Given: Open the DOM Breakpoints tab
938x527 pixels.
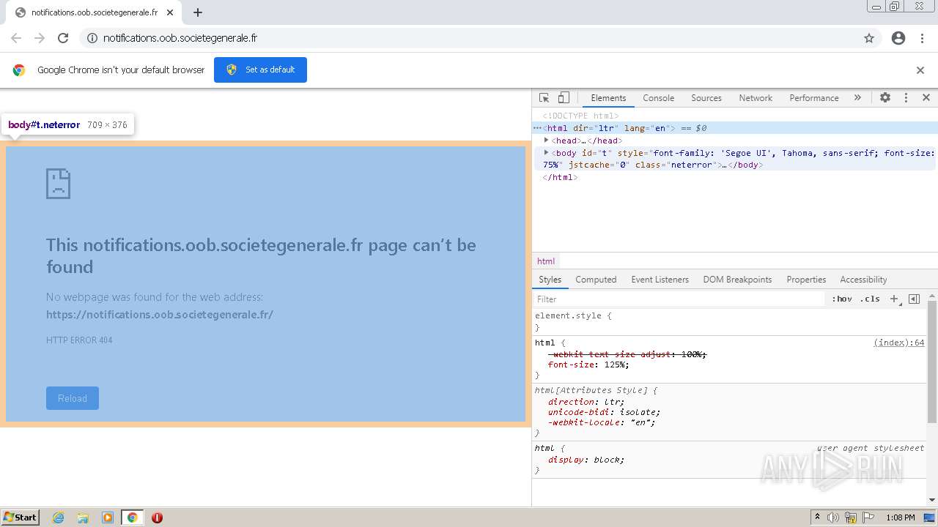Looking at the screenshot, I should (737, 280).
